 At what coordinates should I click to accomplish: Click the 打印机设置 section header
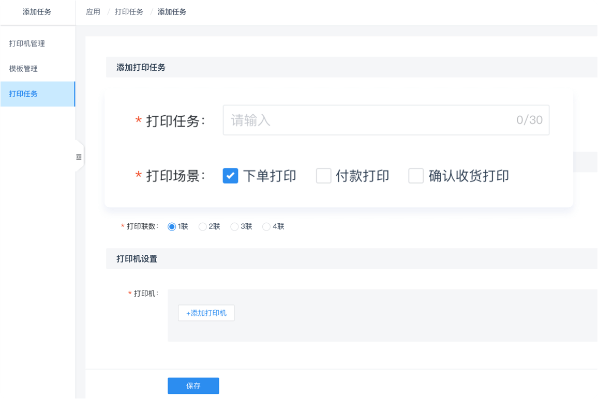tap(137, 258)
